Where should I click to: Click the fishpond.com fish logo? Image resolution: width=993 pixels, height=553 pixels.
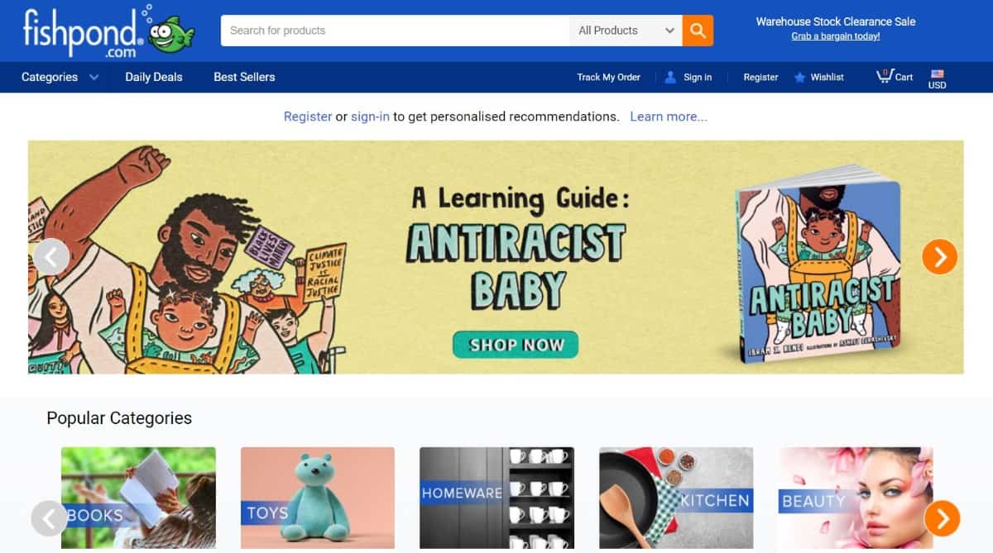point(108,31)
